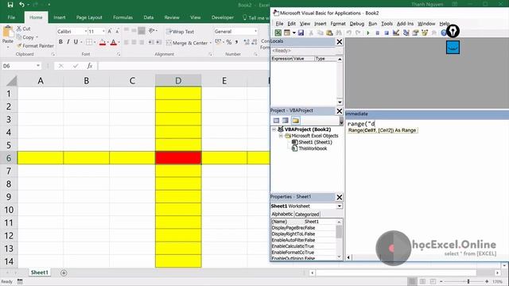Click the Undo icon in VBA toolbar

tap(349, 33)
